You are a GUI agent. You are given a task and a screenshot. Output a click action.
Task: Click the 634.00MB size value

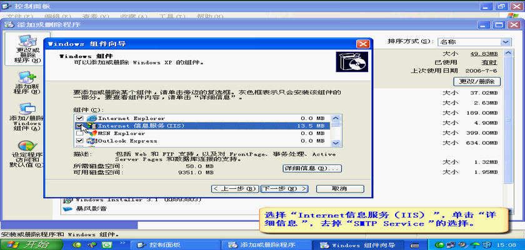[x=482, y=143]
